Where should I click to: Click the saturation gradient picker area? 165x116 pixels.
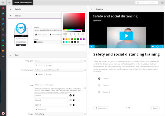pos(74,21)
